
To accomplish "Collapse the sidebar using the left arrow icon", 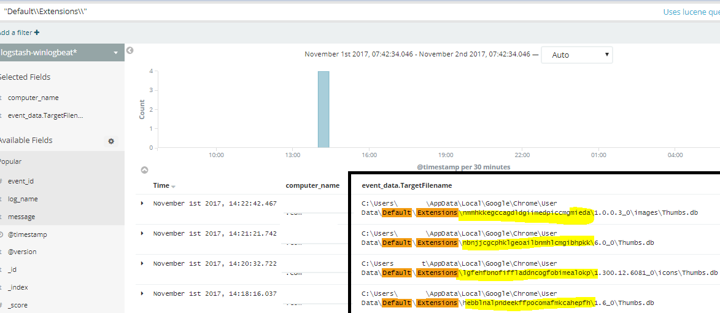I will click(x=130, y=50).
